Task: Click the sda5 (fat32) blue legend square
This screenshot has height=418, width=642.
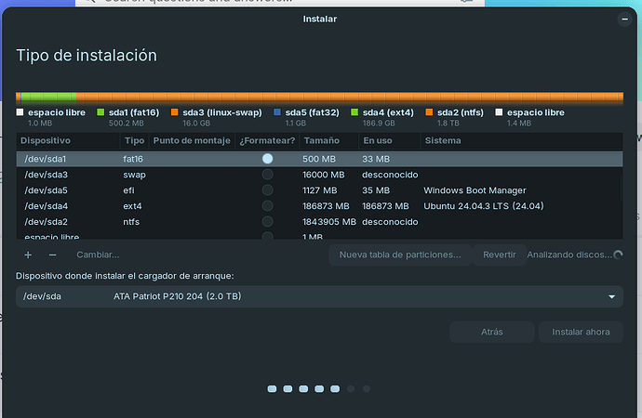Action: pyautogui.click(x=277, y=112)
